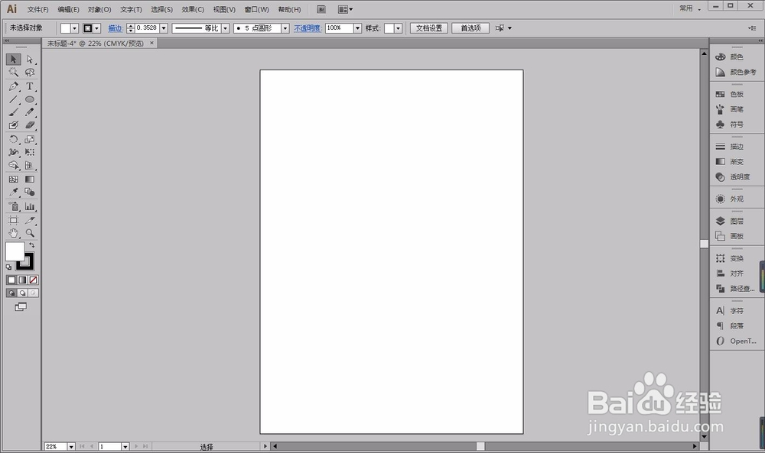This screenshot has width=765, height=453.
Task: Select the Ellipse tool
Action: point(30,99)
